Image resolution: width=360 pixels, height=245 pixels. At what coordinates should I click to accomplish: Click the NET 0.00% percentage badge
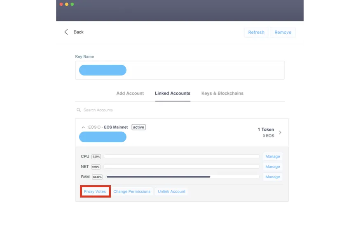tap(96, 167)
